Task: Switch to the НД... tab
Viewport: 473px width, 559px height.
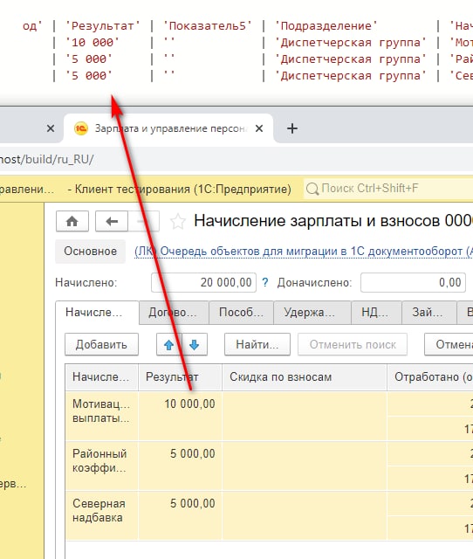Action: 376,313
